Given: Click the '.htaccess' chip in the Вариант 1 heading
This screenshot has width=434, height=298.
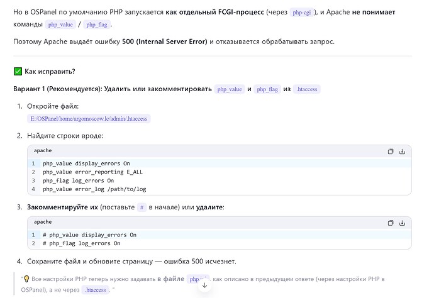Looking at the screenshot, I should [x=307, y=89].
